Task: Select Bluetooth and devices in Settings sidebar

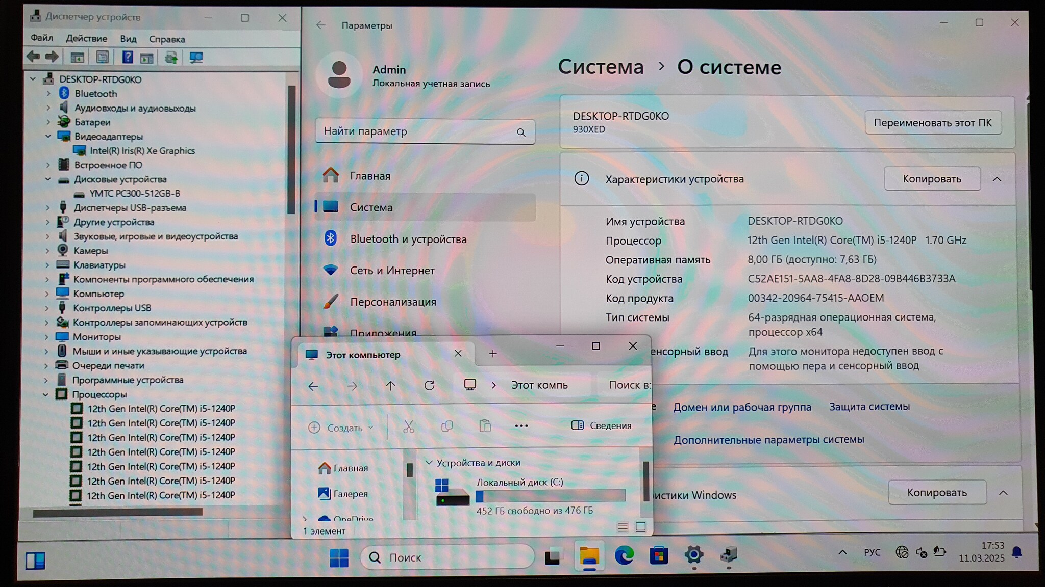Action: pos(408,239)
